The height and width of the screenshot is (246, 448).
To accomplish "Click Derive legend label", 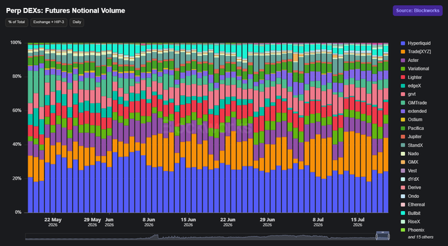I will point(414,187).
